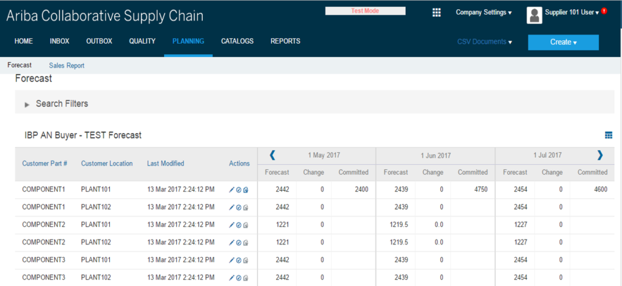This screenshot has width=622, height=286.
Task: Click June change 0.0 for COMPONENT2 PLANT102
Action: click(x=439, y=242)
